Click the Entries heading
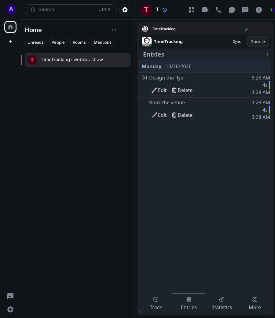Image resolution: width=275 pixels, height=318 pixels. click(154, 54)
